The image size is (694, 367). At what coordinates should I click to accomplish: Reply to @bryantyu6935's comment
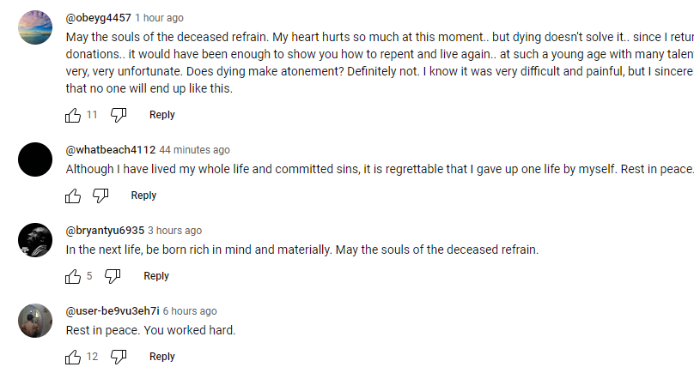(156, 276)
